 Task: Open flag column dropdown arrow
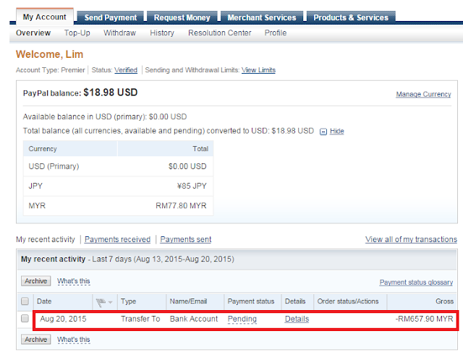111,302
